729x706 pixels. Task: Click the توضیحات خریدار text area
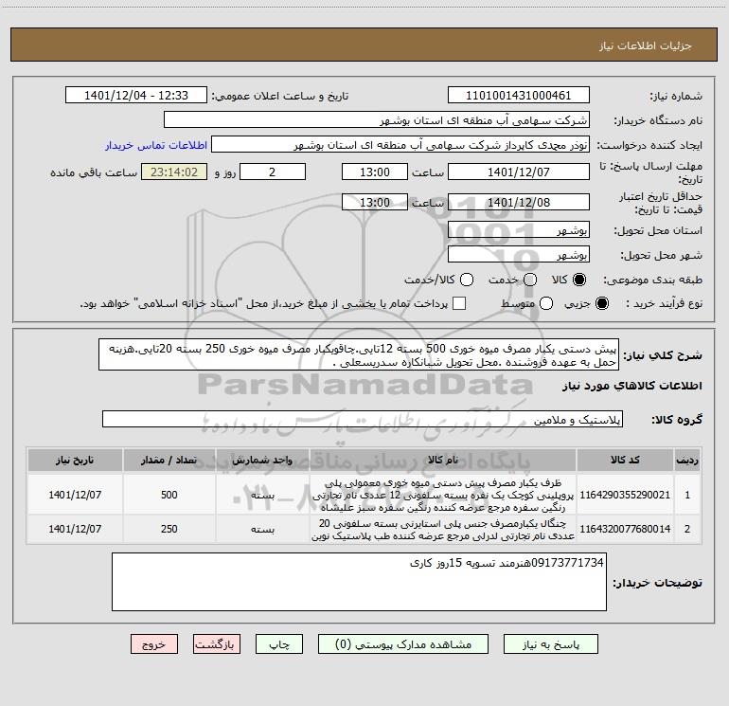[360, 582]
